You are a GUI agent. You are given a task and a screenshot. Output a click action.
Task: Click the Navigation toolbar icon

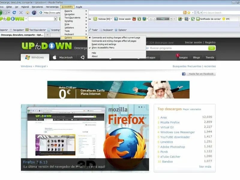click(11, 30)
